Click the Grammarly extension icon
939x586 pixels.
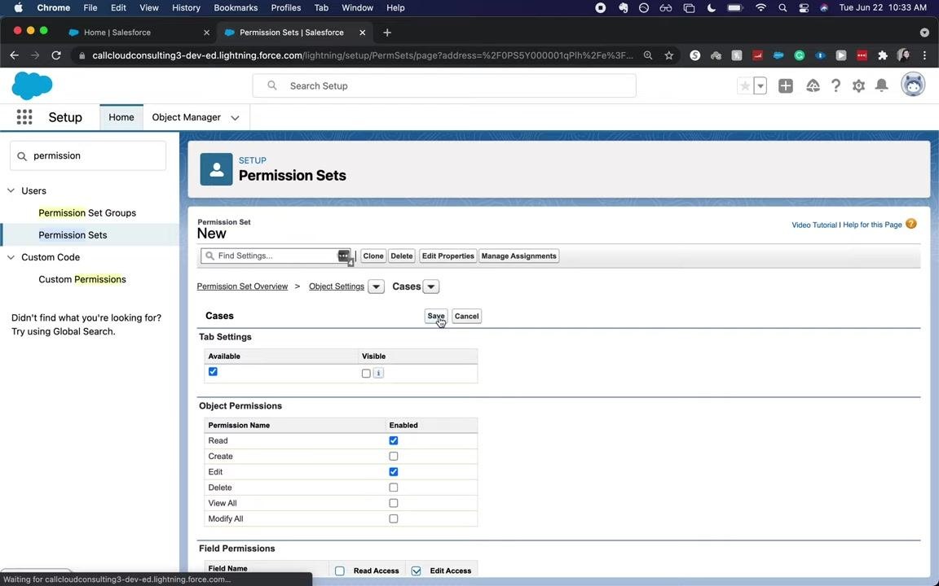800,55
